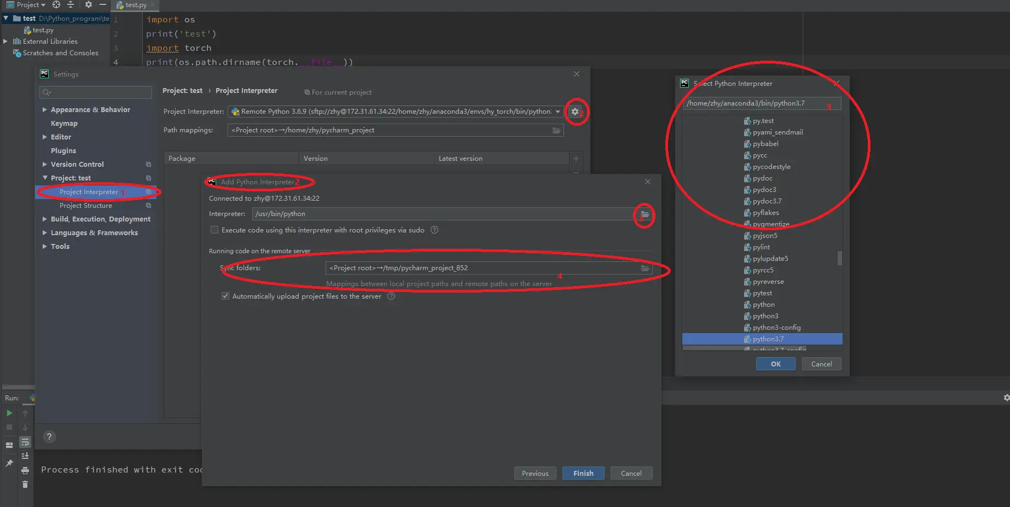Expand Version Control settings
The image size is (1010, 507).
pos(45,165)
